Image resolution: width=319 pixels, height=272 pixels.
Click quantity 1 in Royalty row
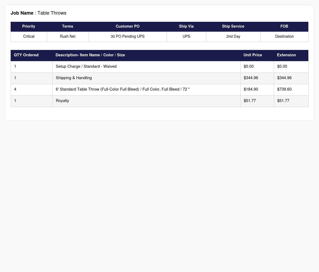pos(32,101)
